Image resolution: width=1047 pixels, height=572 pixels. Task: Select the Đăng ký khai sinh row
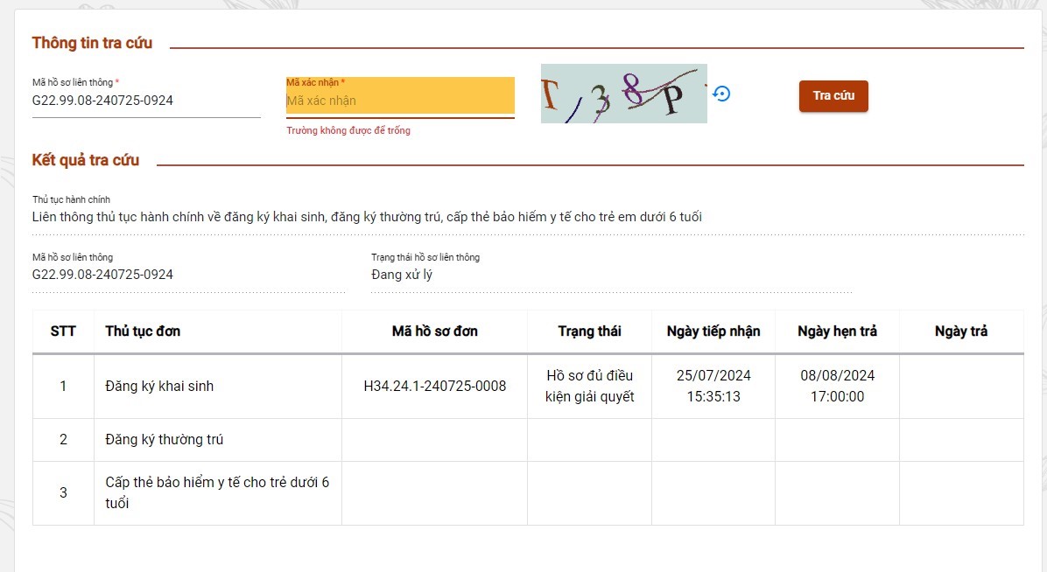coord(159,386)
